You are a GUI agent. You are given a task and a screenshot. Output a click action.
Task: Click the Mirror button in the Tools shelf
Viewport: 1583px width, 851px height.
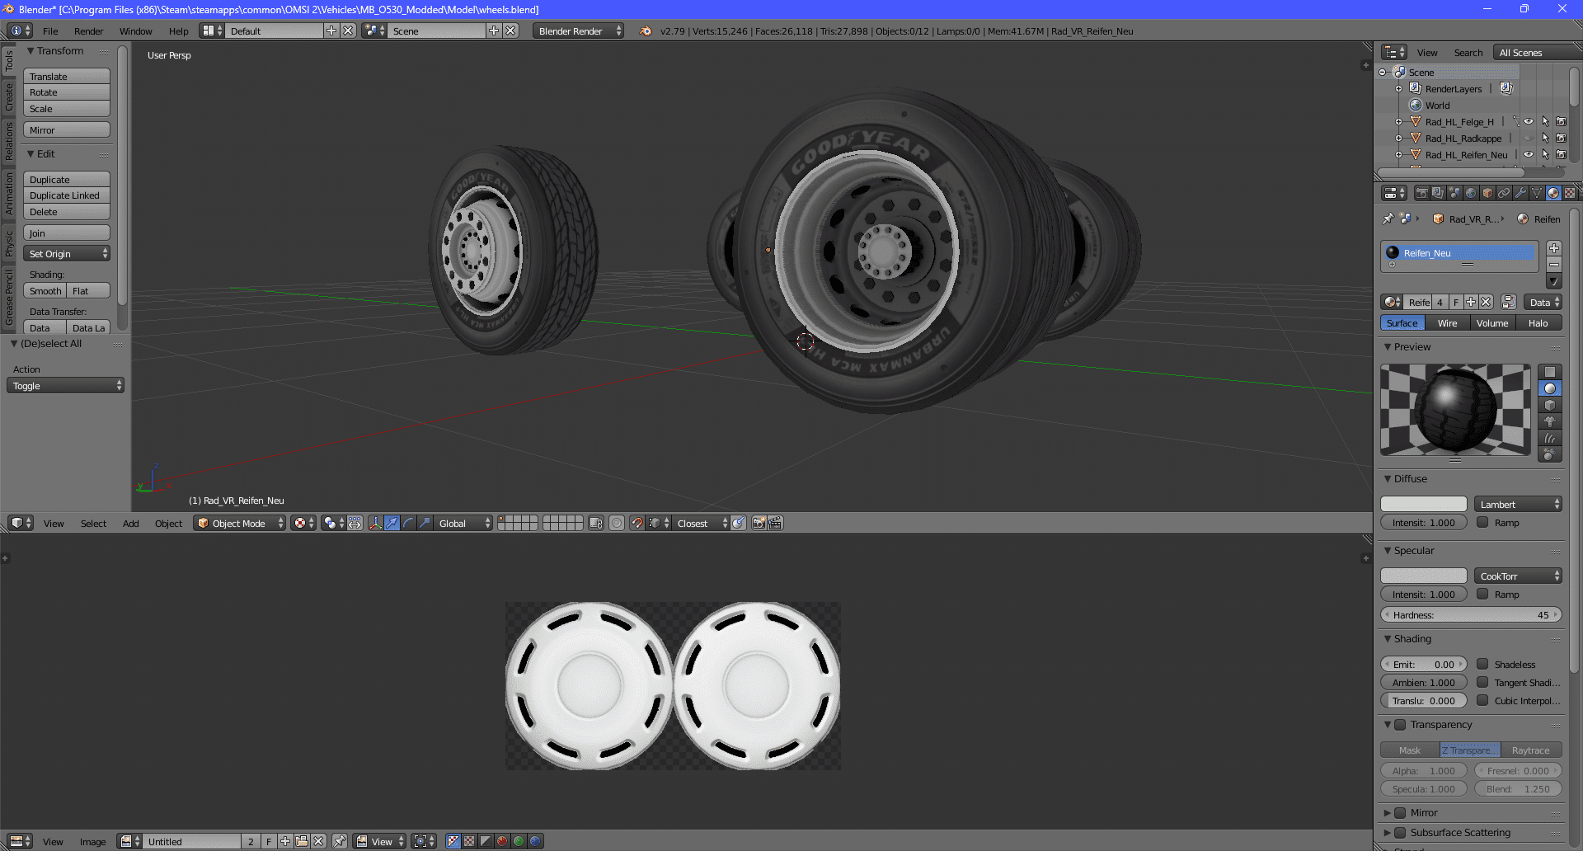[67, 130]
